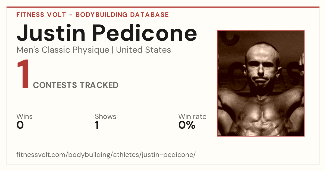Click the 'Win rate' stat label
The height and width of the screenshot is (171, 326).
(x=192, y=116)
